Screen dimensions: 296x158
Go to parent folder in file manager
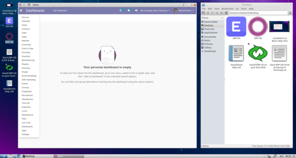(222, 13)
